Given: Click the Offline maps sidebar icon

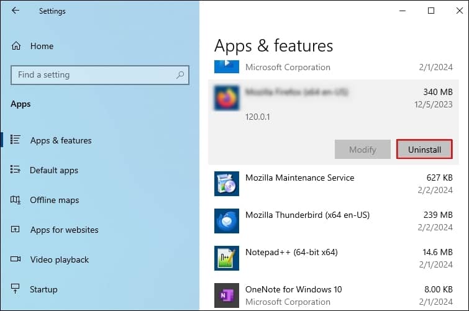Looking at the screenshot, I should (16, 199).
